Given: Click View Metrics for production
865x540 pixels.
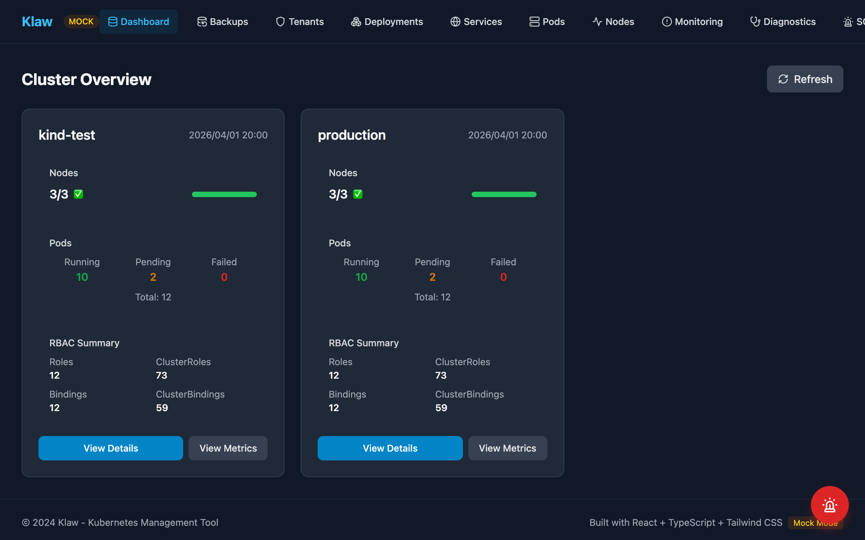Looking at the screenshot, I should (508, 448).
